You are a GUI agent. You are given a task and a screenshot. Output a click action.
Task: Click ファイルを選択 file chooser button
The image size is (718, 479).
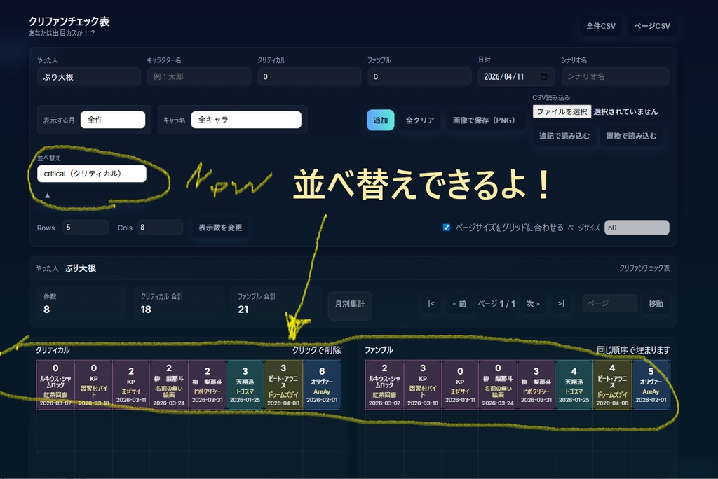tap(562, 111)
